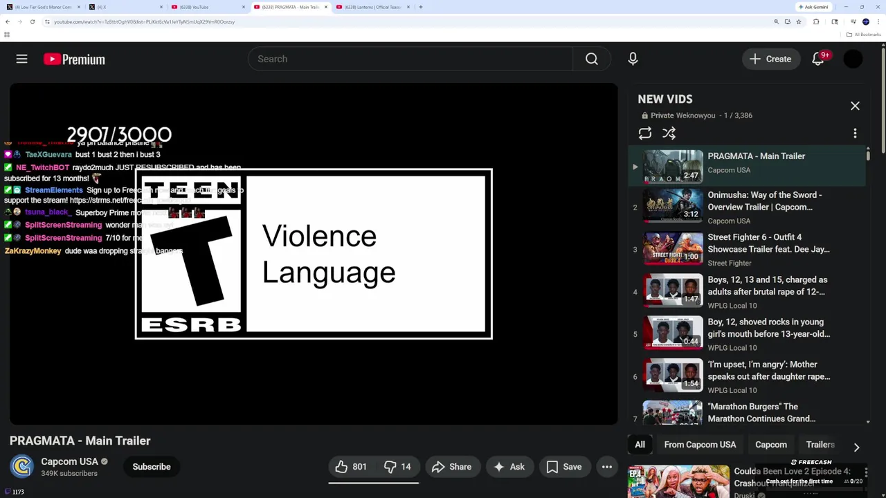The image size is (886, 498).
Task: Open 'Boys, 12, 13 and 15, charged' video
Action: point(748,292)
